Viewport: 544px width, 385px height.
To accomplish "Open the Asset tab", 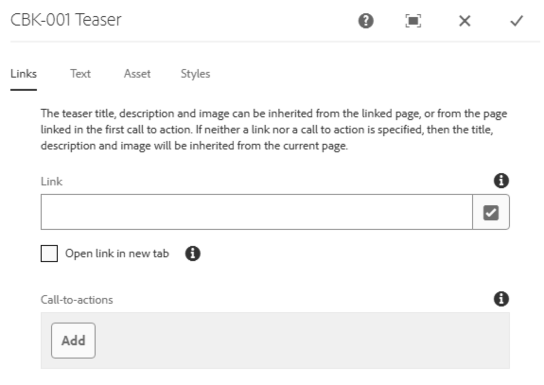I will (137, 74).
